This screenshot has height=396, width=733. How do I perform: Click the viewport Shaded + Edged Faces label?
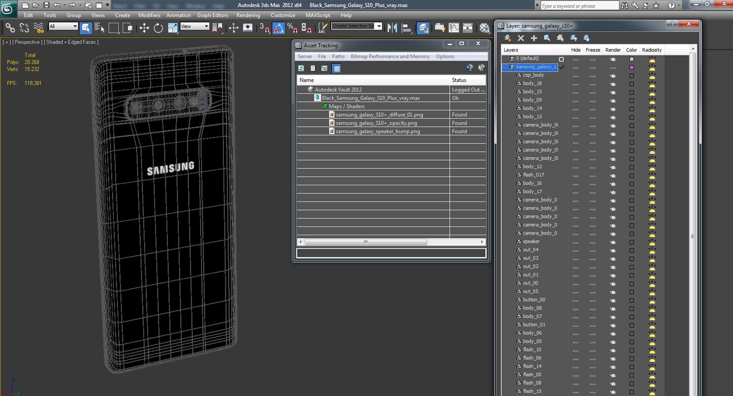click(x=71, y=42)
